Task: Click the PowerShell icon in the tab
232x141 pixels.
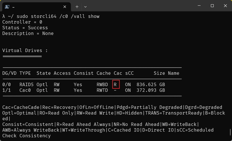Action: pyautogui.click(x=7, y=7)
